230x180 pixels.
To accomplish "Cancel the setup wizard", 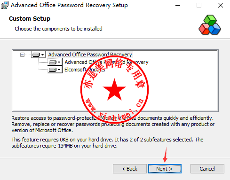I will [207, 169].
